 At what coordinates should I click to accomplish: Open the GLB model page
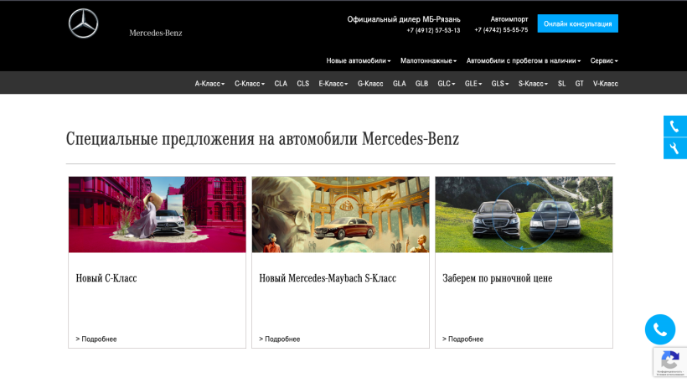click(x=421, y=83)
